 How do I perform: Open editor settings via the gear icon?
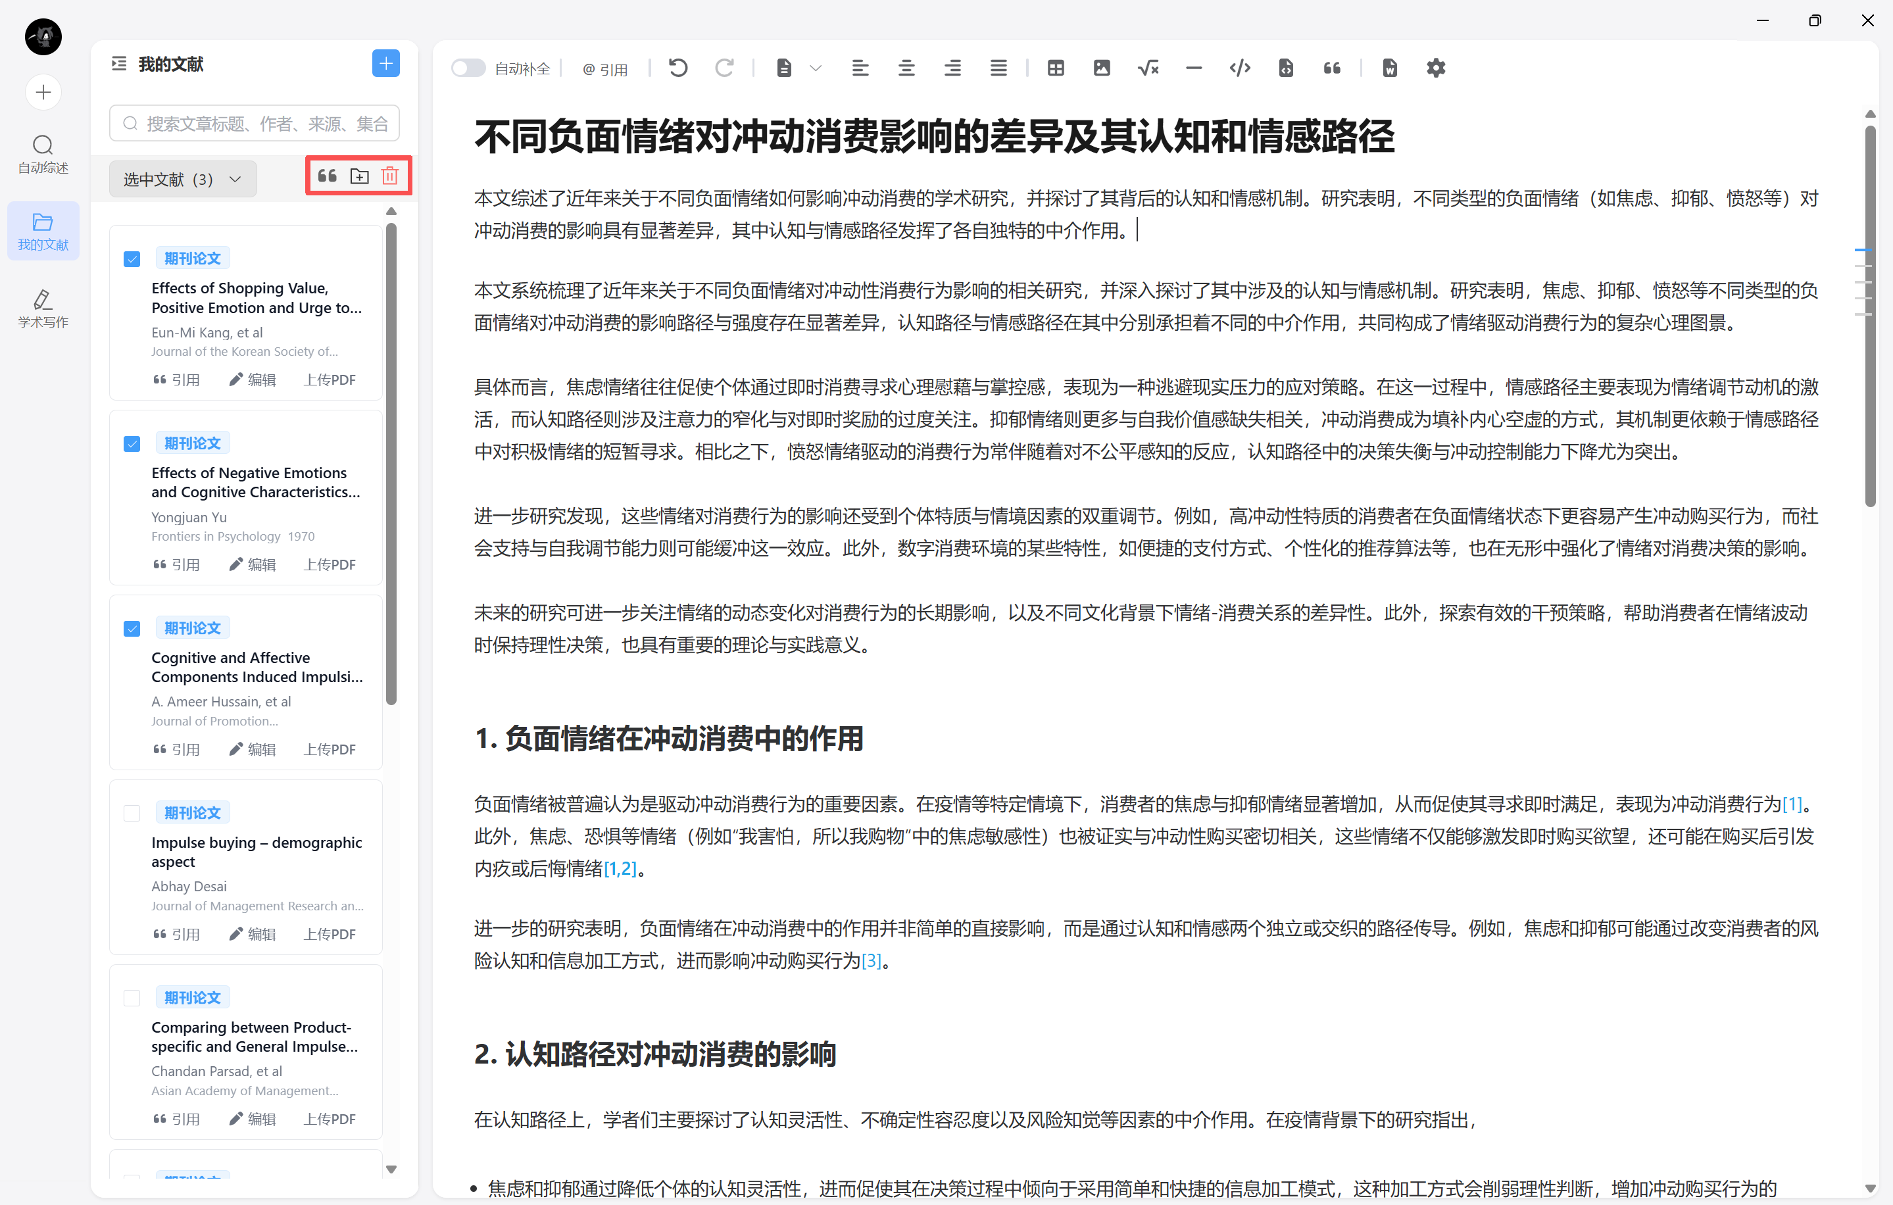coord(1435,68)
